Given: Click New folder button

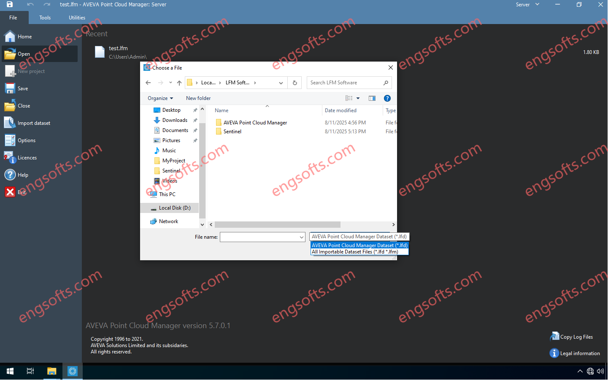Looking at the screenshot, I should pyautogui.click(x=198, y=98).
